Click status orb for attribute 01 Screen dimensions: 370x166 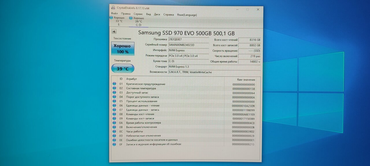point(114,84)
